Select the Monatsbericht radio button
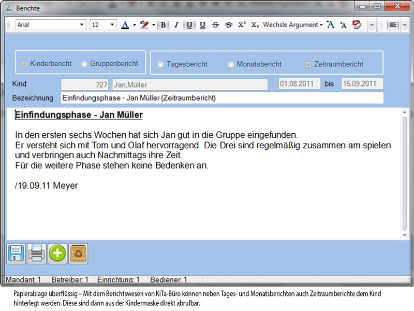 (x=231, y=64)
